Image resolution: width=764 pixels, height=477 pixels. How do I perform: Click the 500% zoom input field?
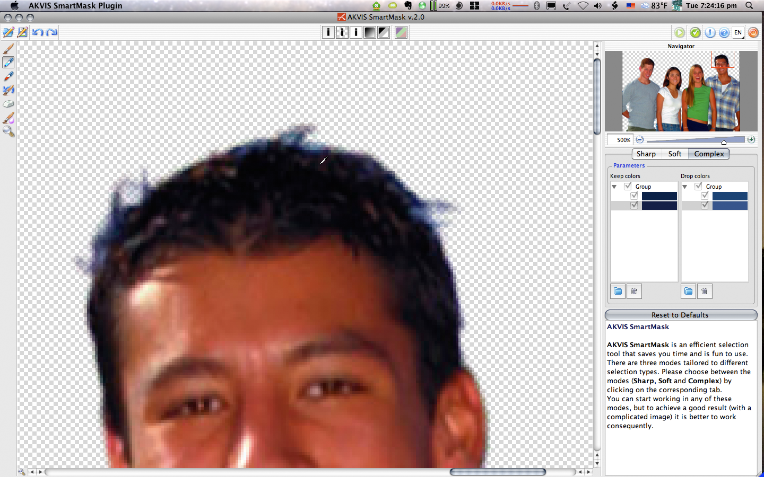click(621, 140)
